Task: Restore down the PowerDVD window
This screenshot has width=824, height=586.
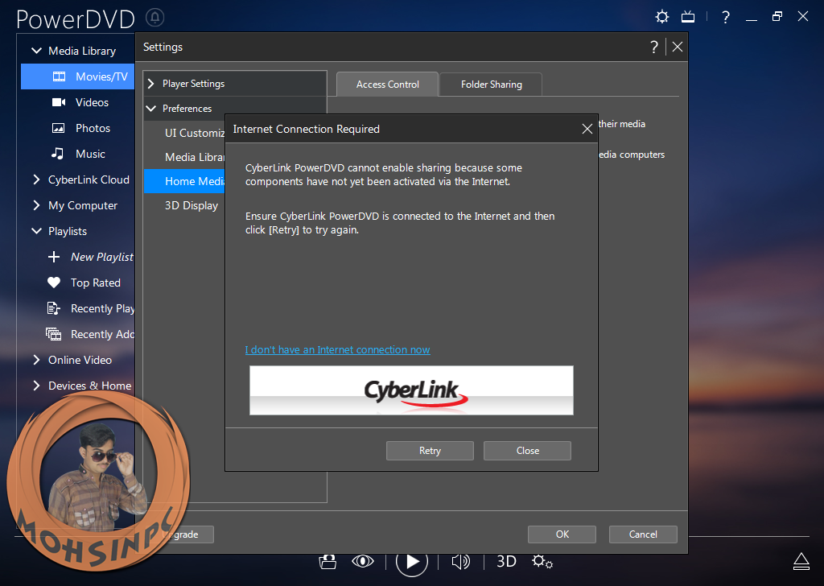Action: (x=777, y=16)
